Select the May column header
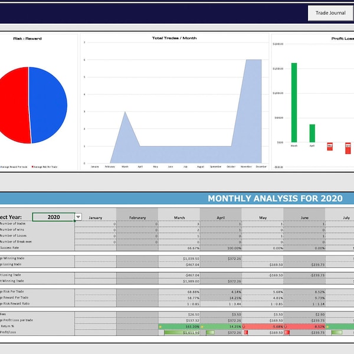Viewport: 354px width, 354px height. (263, 218)
